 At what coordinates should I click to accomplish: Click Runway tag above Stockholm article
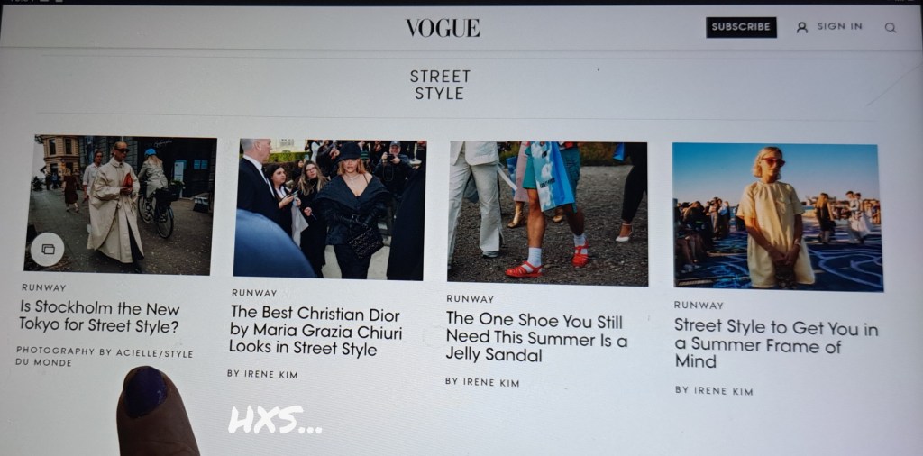click(43, 287)
